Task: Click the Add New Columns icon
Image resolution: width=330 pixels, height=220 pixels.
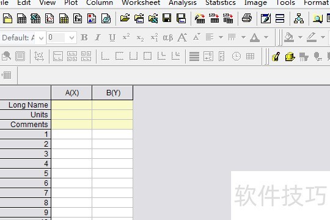Action: tap(6, 75)
